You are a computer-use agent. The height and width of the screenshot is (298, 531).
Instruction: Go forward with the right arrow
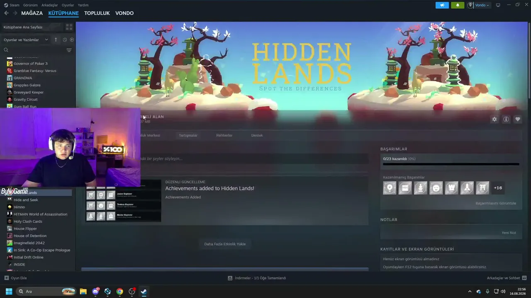pyautogui.click(x=15, y=13)
